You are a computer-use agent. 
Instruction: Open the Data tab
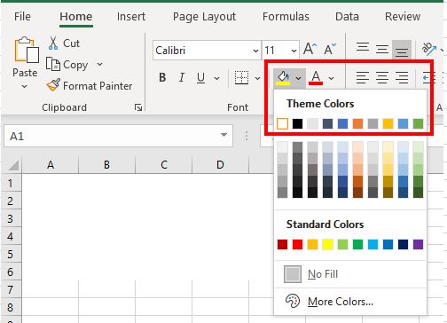point(347,17)
